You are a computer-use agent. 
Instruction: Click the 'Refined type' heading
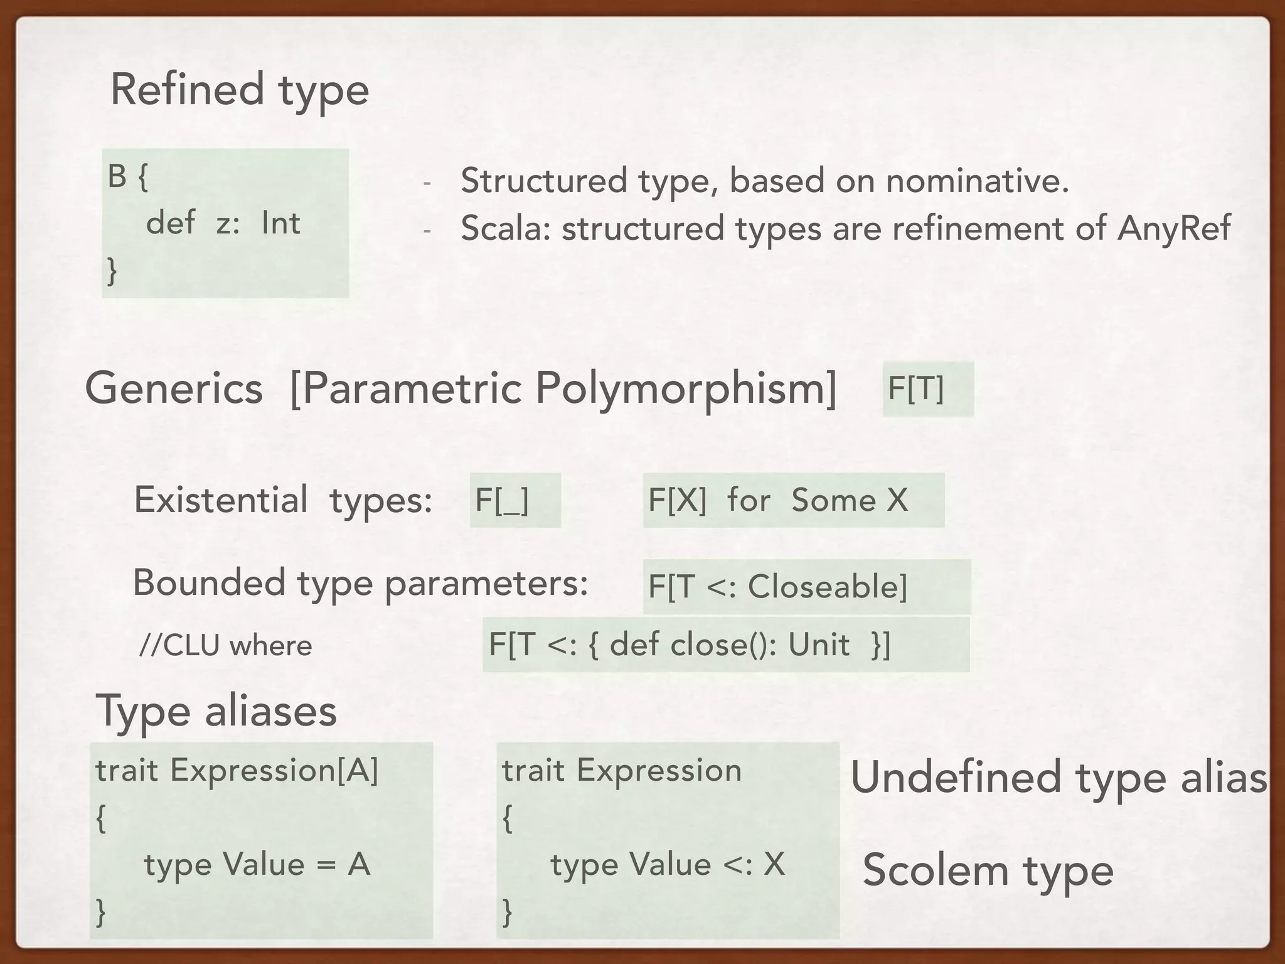point(240,90)
